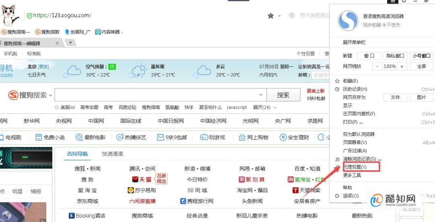Open 更多工具 submenu
435x222 pixels.
coord(352,175)
